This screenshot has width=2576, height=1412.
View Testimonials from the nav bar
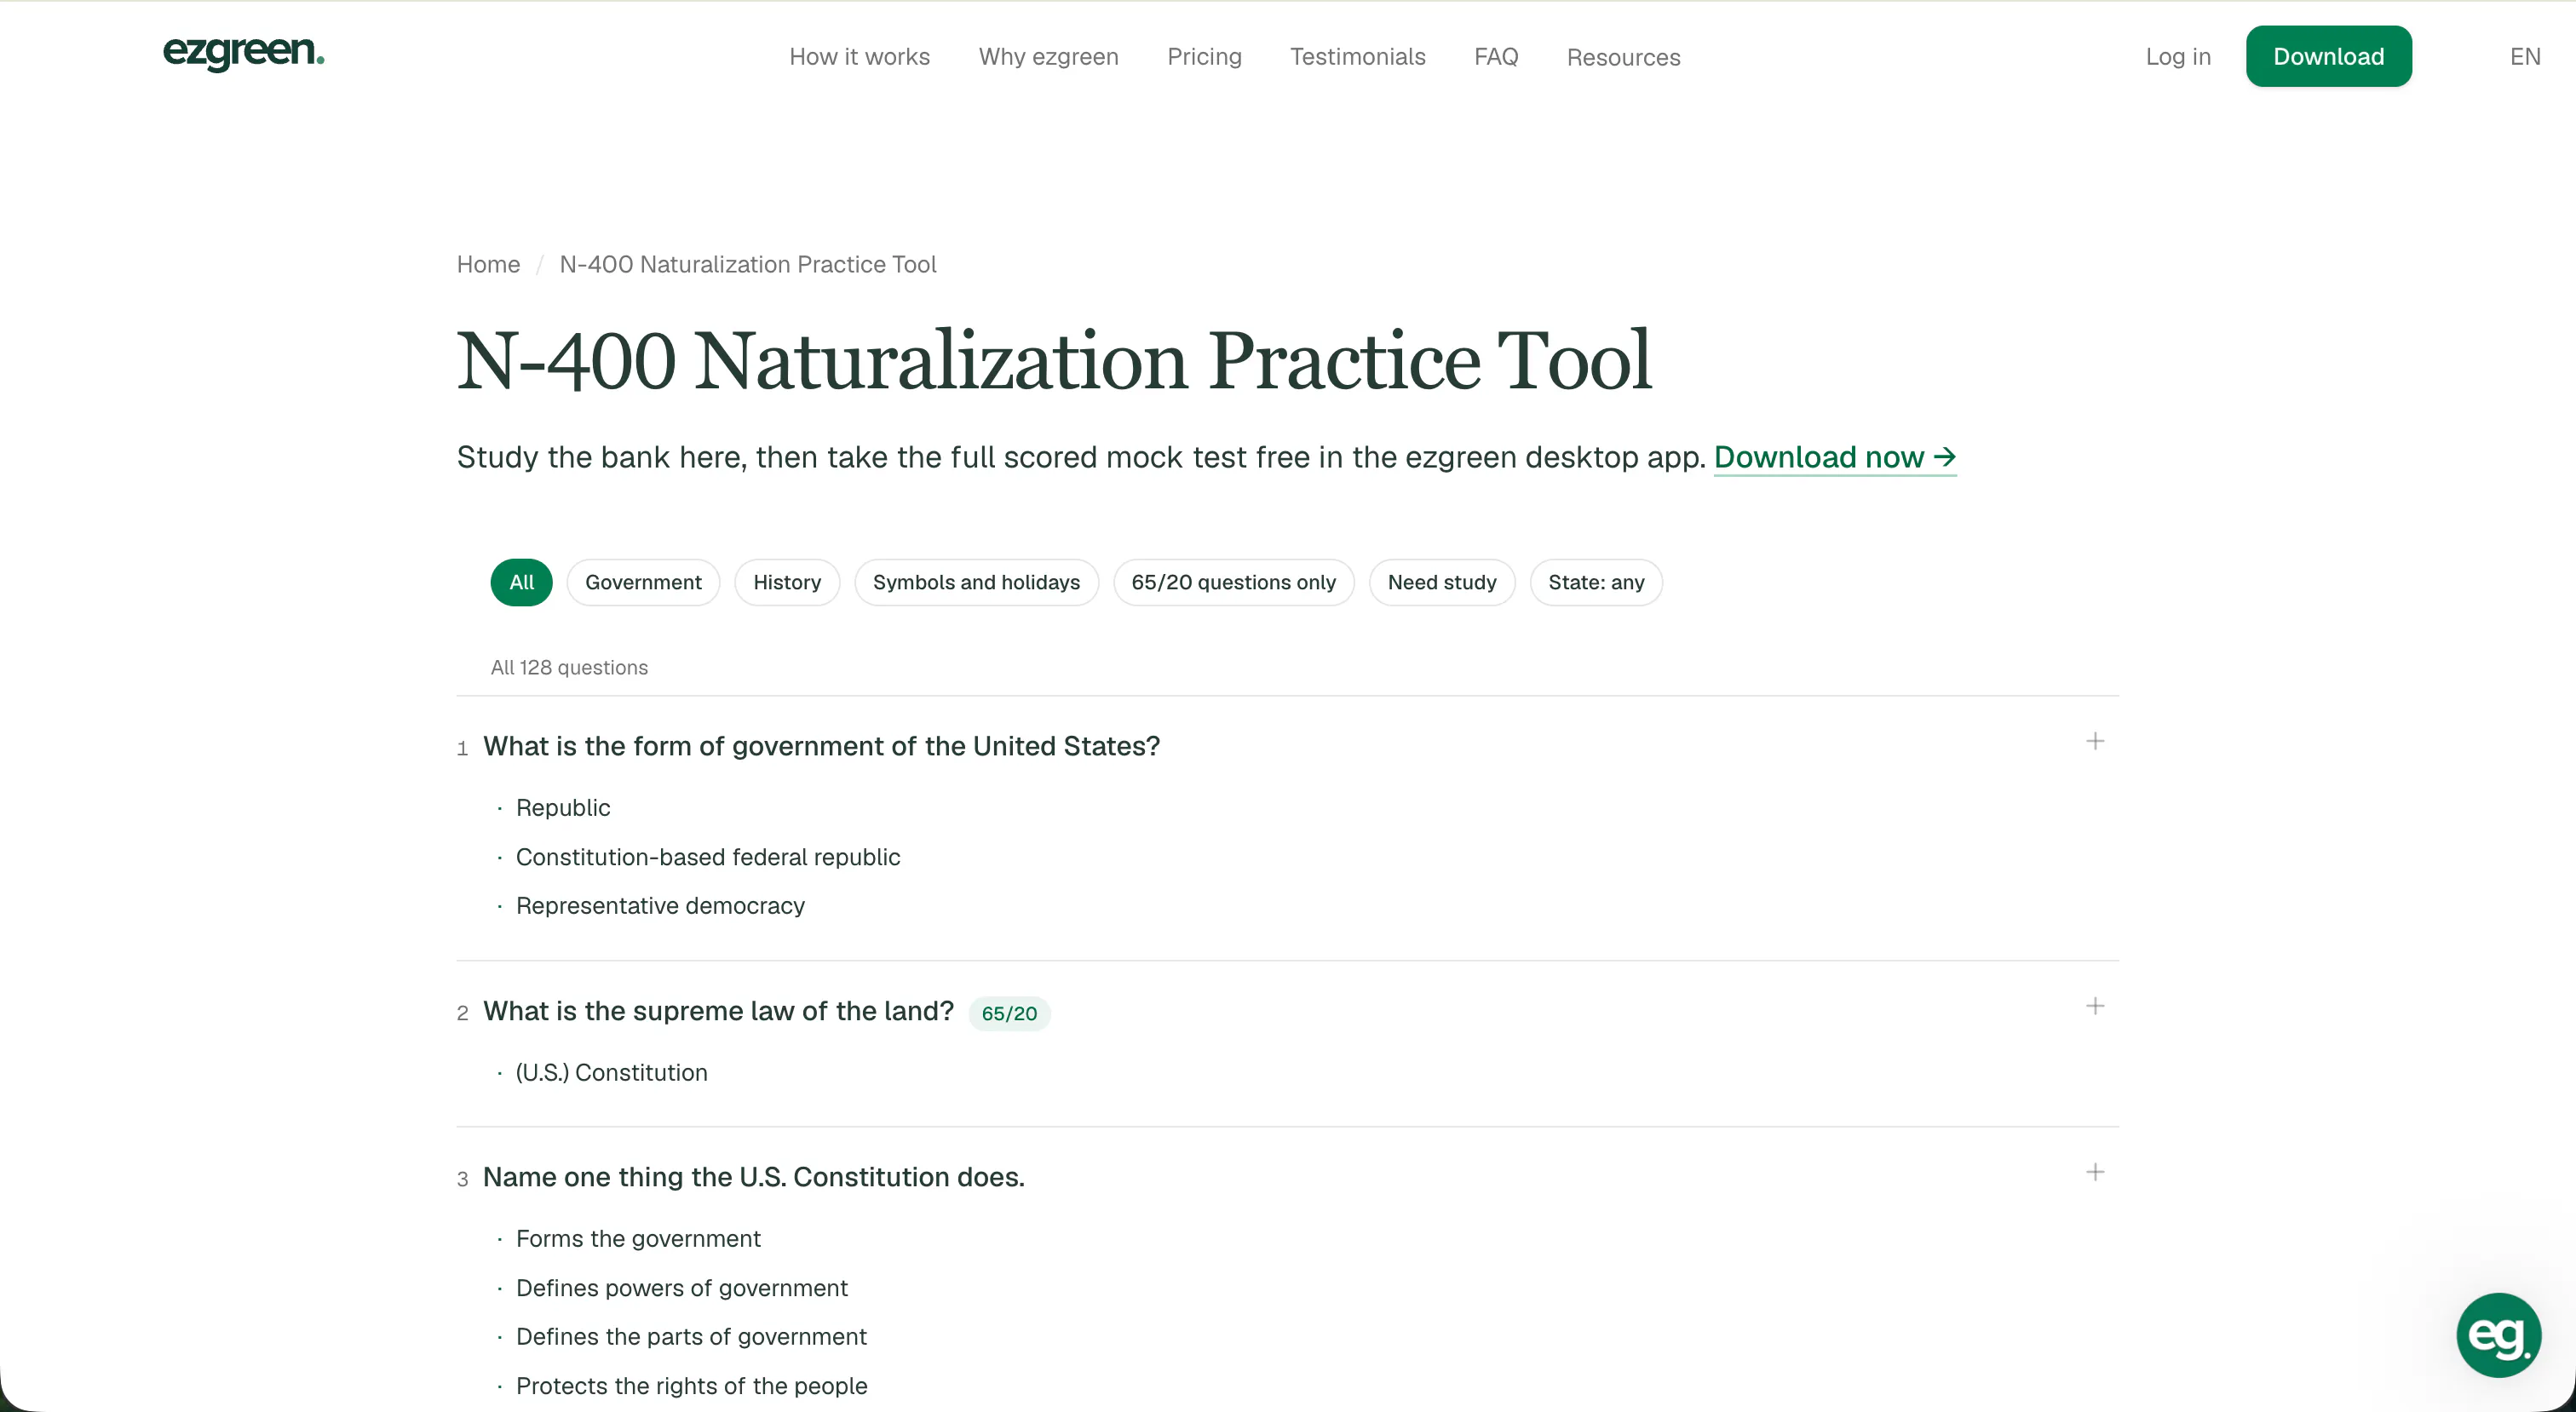[1357, 57]
